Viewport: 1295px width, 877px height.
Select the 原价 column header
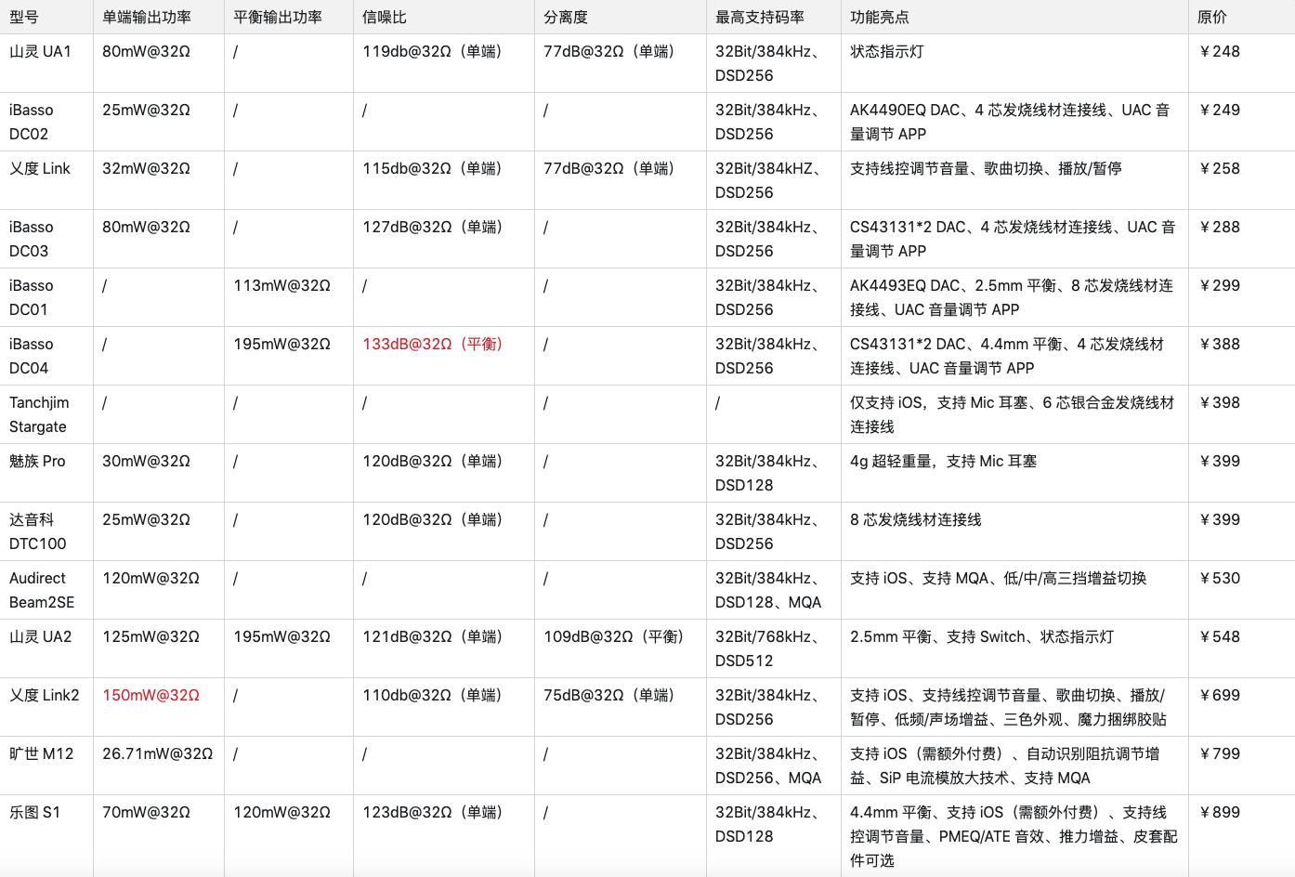tap(1205, 16)
